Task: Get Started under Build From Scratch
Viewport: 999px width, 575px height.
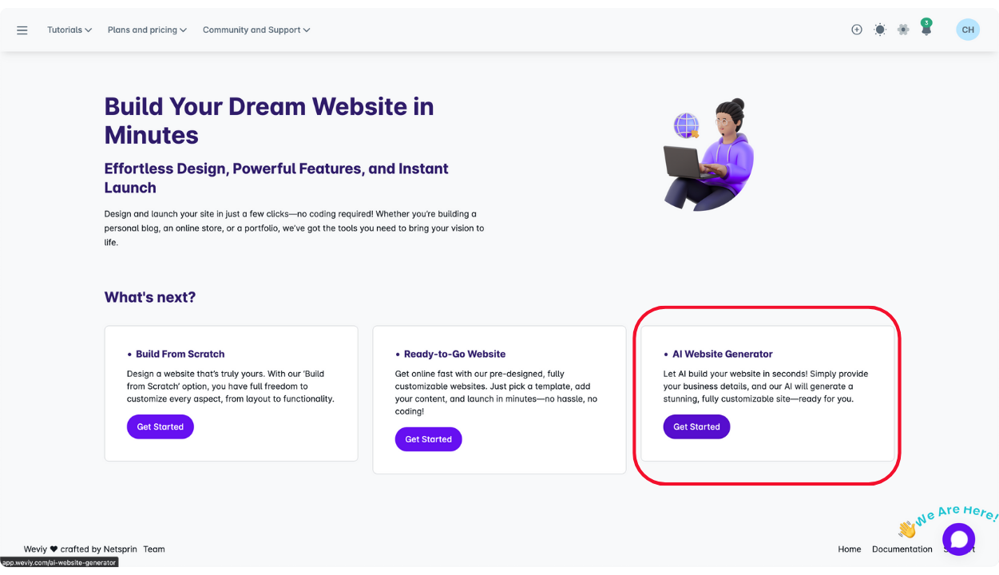Action: (x=161, y=426)
